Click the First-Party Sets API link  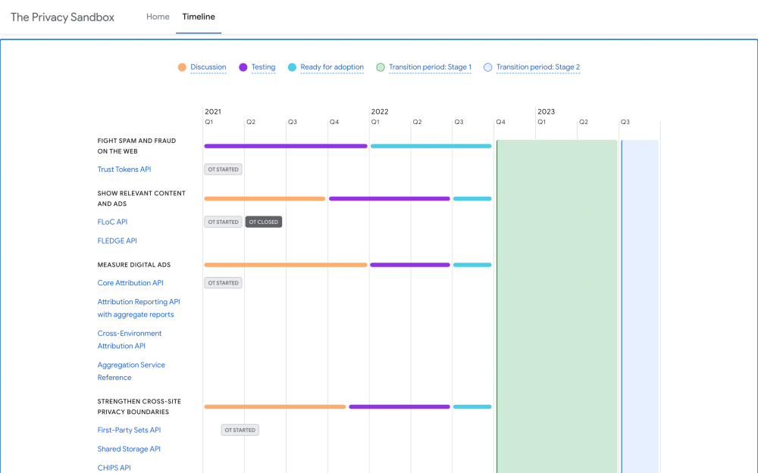129,430
